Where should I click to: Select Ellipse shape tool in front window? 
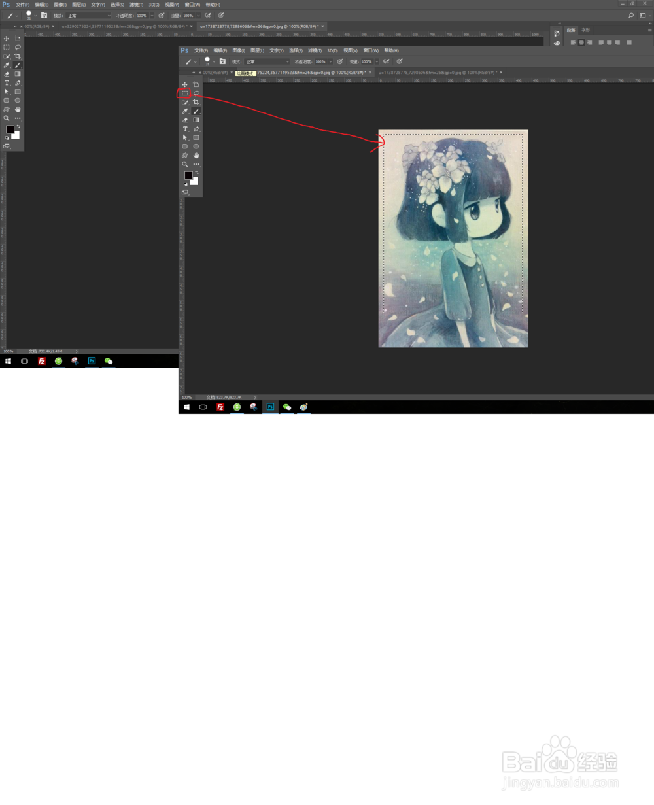point(196,146)
